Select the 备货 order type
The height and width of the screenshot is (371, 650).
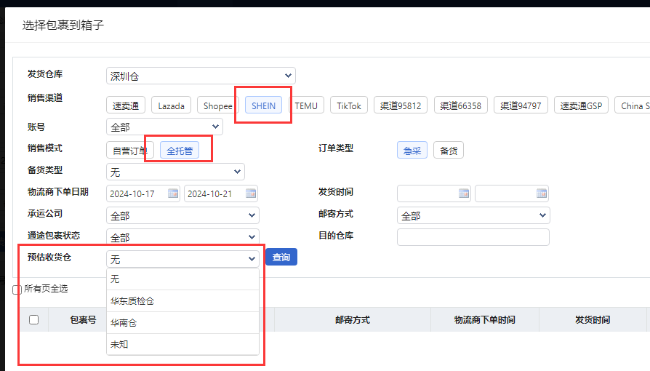[449, 151]
